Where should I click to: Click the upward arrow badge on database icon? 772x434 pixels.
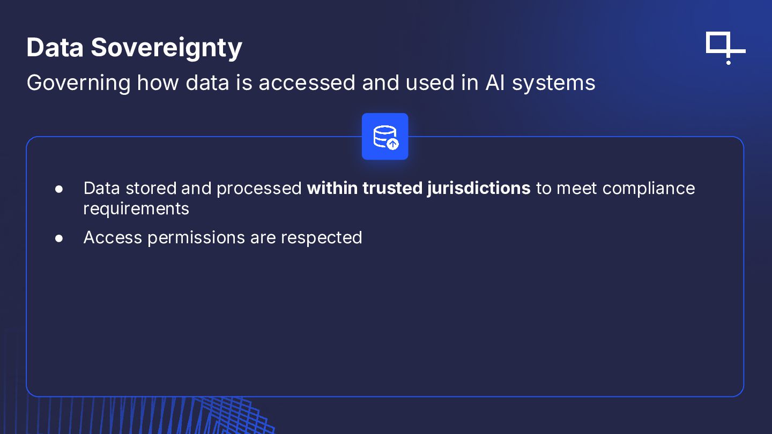[393, 144]
